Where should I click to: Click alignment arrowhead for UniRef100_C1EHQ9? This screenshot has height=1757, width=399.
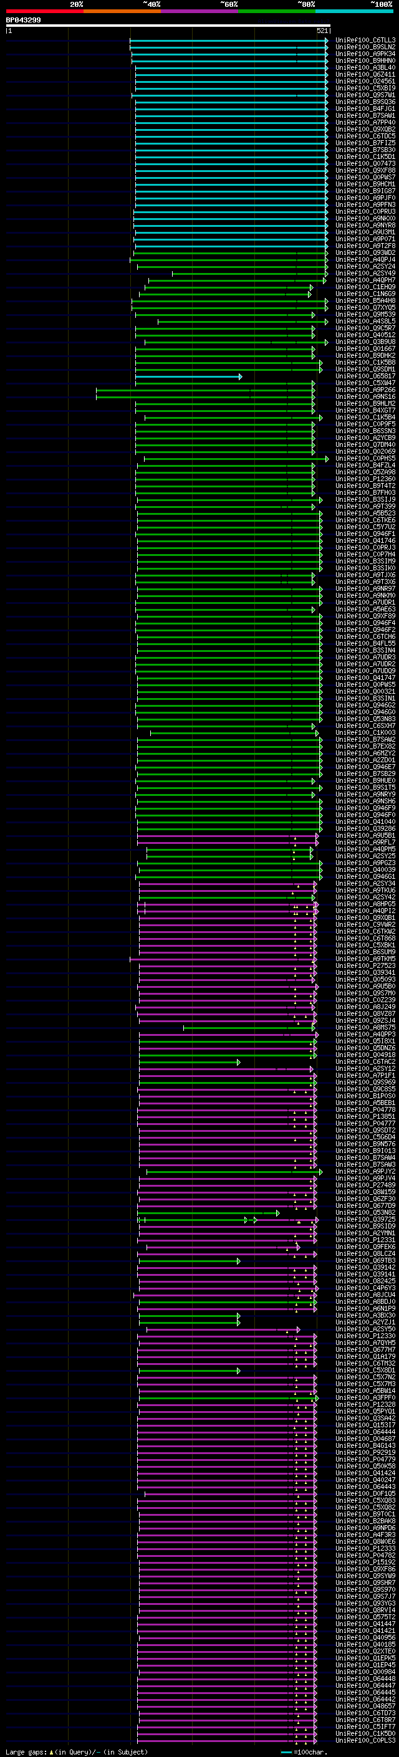tap(312, 287)
